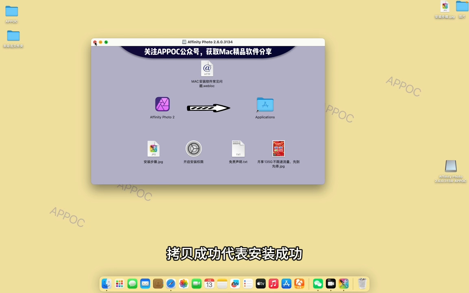Select the 免责声明.txt text file

pyautogui.click(x=238, y=149)
